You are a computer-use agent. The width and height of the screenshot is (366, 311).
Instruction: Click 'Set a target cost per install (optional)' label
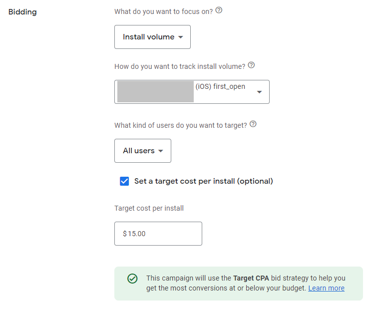pos(203,181)
